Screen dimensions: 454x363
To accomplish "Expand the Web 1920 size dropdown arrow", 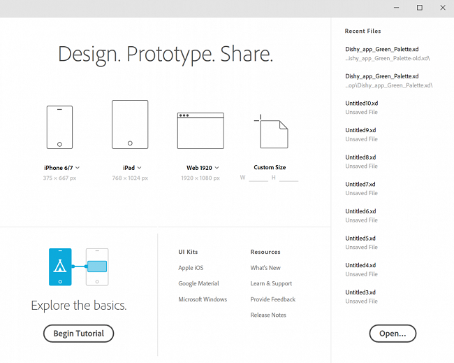I will pyautogui.click(x=217, y=168).
